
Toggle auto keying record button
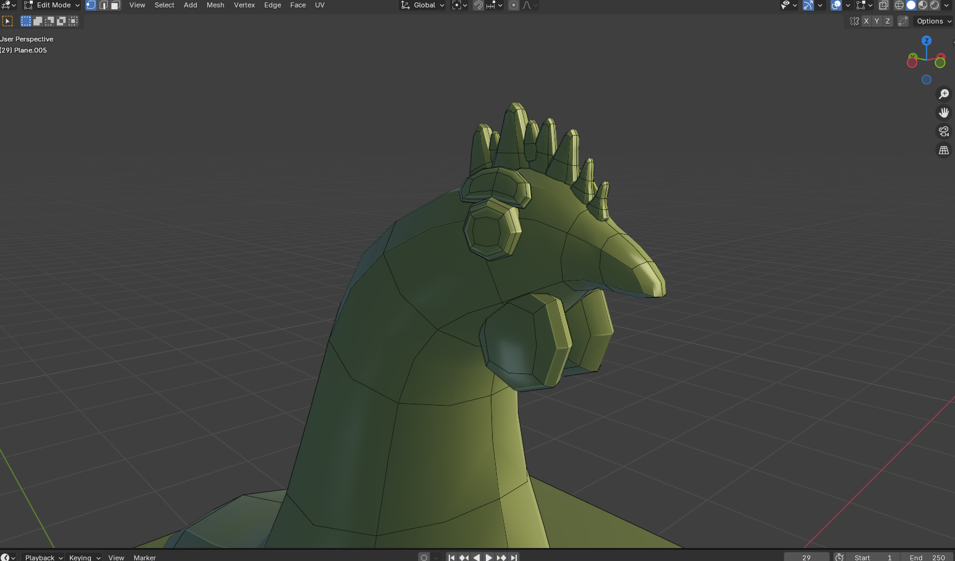[424, 557]
